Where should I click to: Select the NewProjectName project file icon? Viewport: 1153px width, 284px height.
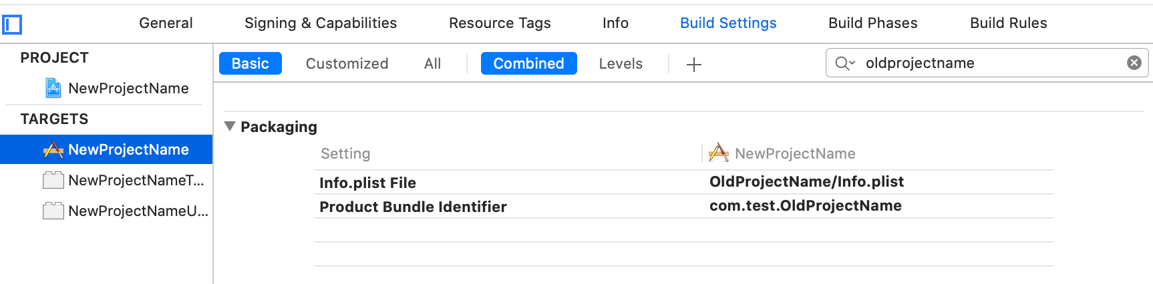(x=53, y=88)
